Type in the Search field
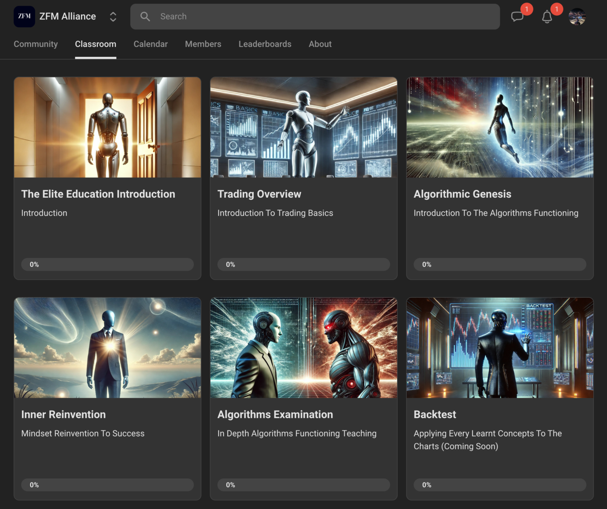The height and width of the screenshot is (509, 607). coord(320,16)
